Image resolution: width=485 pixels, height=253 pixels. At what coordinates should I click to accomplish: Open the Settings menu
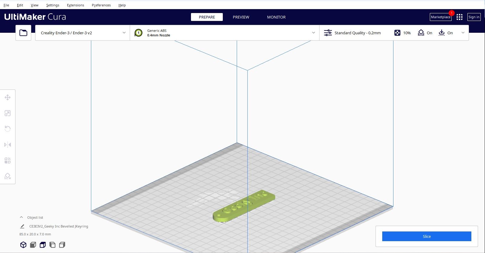(x=53, y=5)
